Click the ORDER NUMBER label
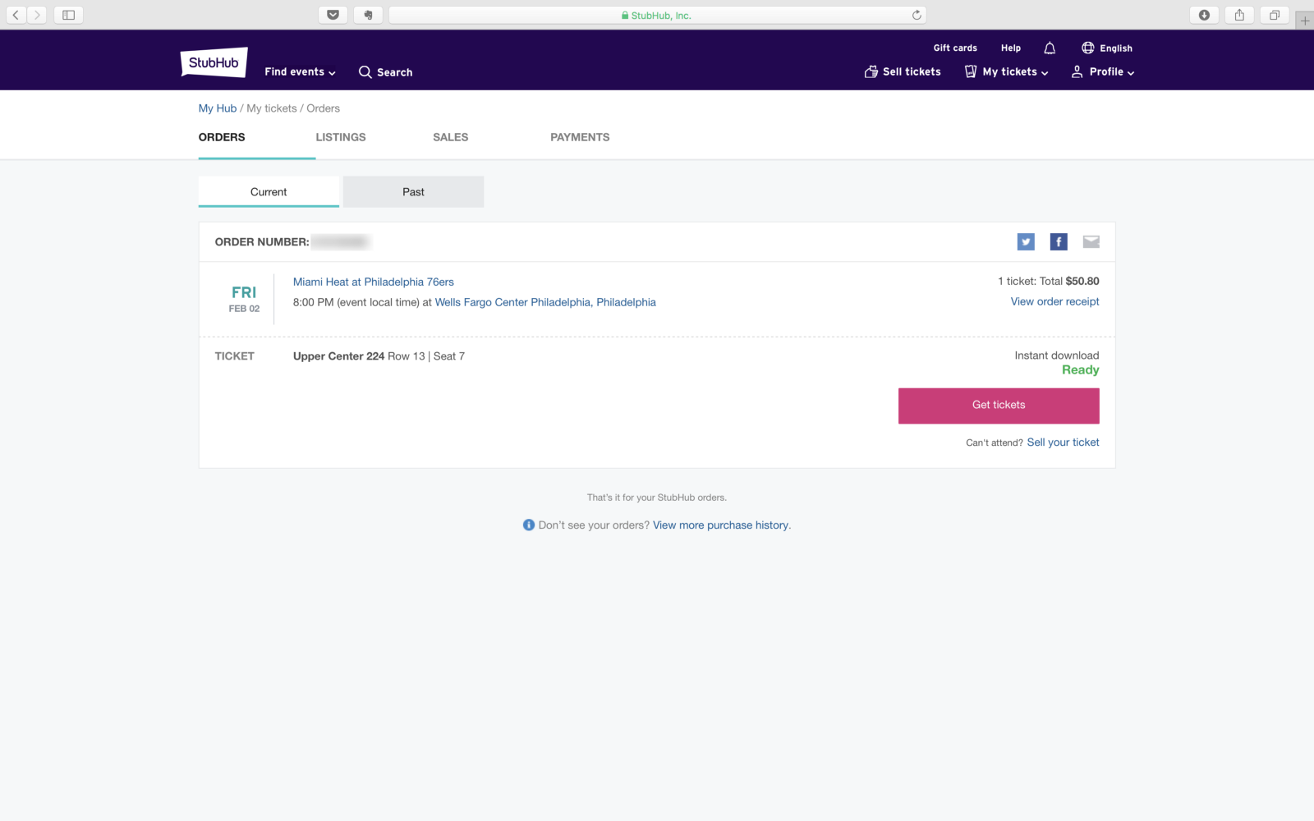 click(x=262, y=241)
